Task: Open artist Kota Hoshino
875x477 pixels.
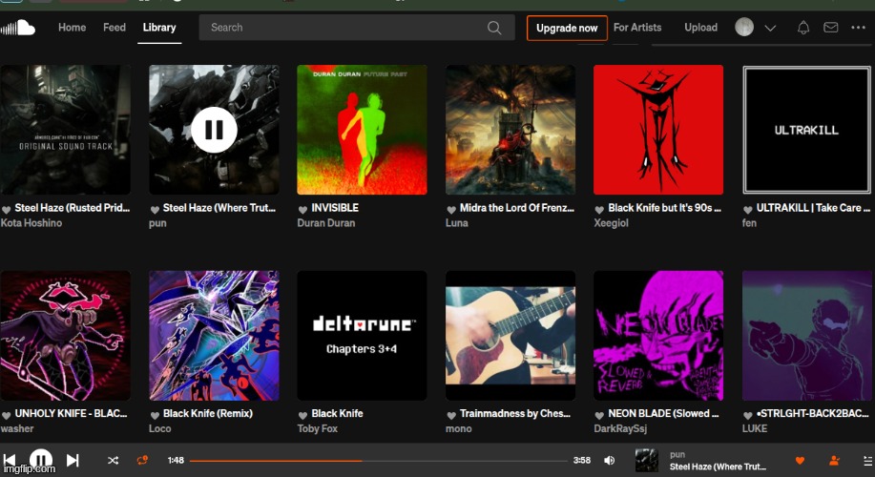Action: coord(31,222)
